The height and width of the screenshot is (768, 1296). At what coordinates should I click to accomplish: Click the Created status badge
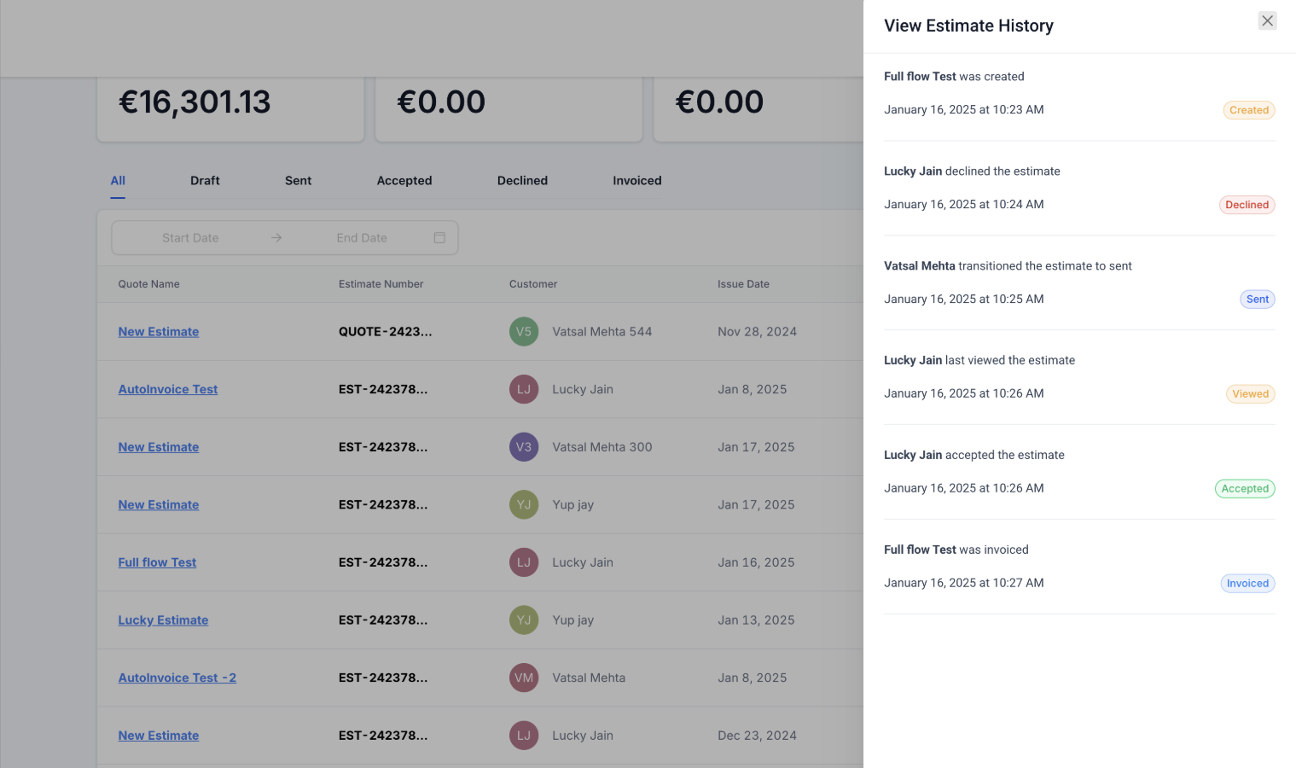[x=1248, y=110]
